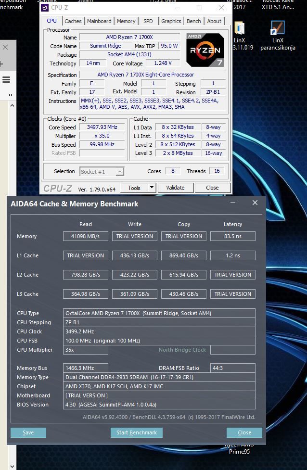
Task: Click the plus icon at left edge
Action: point(1,64)
